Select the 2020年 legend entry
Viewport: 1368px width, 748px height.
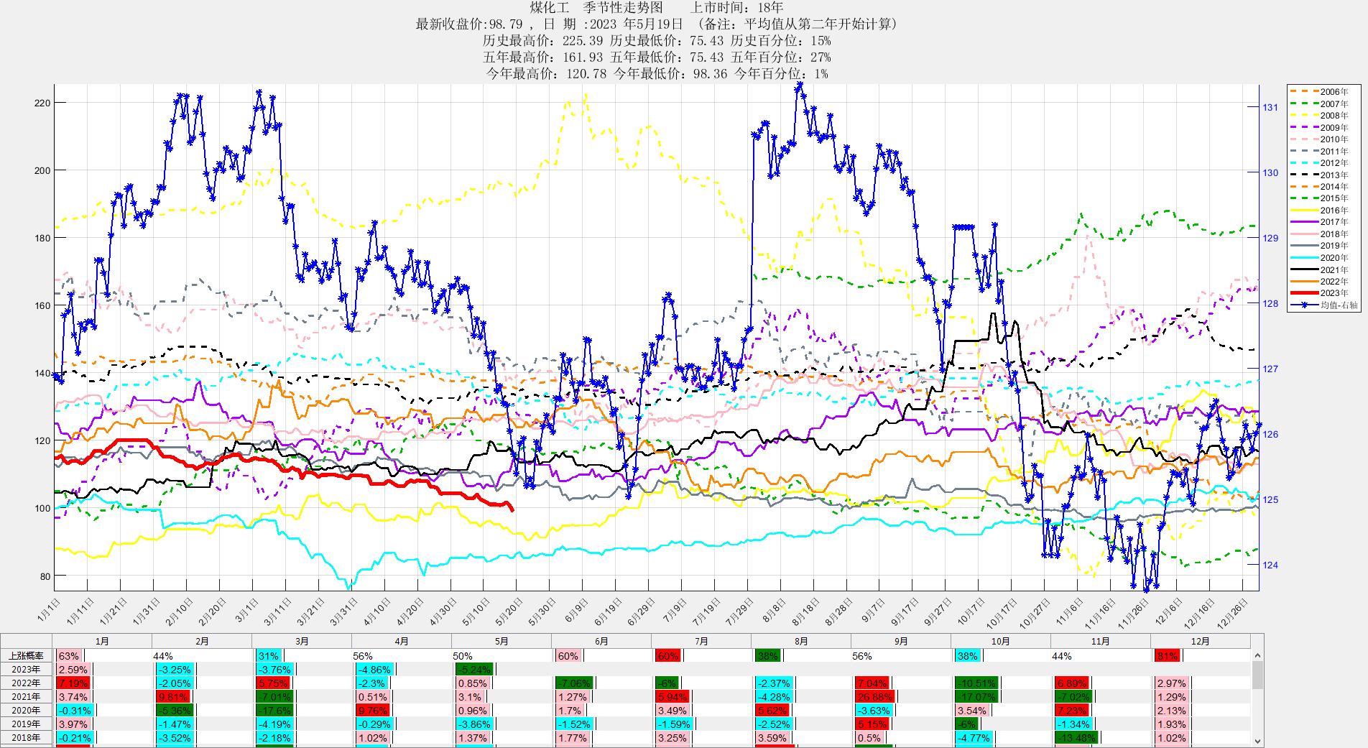click(x=1334, y=258)
